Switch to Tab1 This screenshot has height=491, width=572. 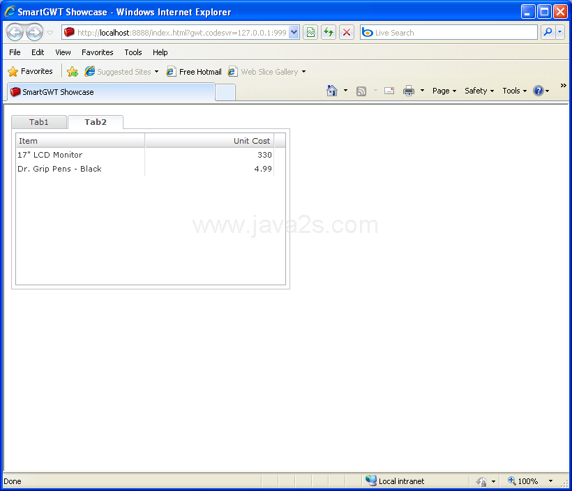(x=39, y=122)
